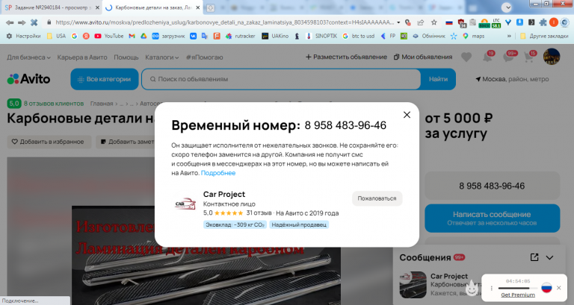
Task: Close the temporary phone number dialog
Action: tap(407, 115)
